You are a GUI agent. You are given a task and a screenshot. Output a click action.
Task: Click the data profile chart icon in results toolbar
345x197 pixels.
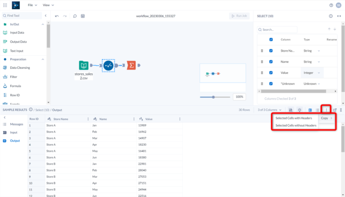tap(291, 110)
